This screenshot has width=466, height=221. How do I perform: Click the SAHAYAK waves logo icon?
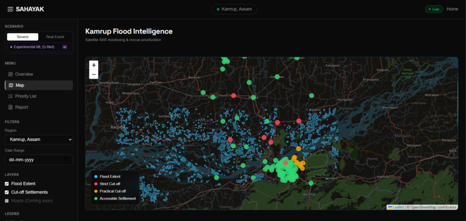click(10, 9)
